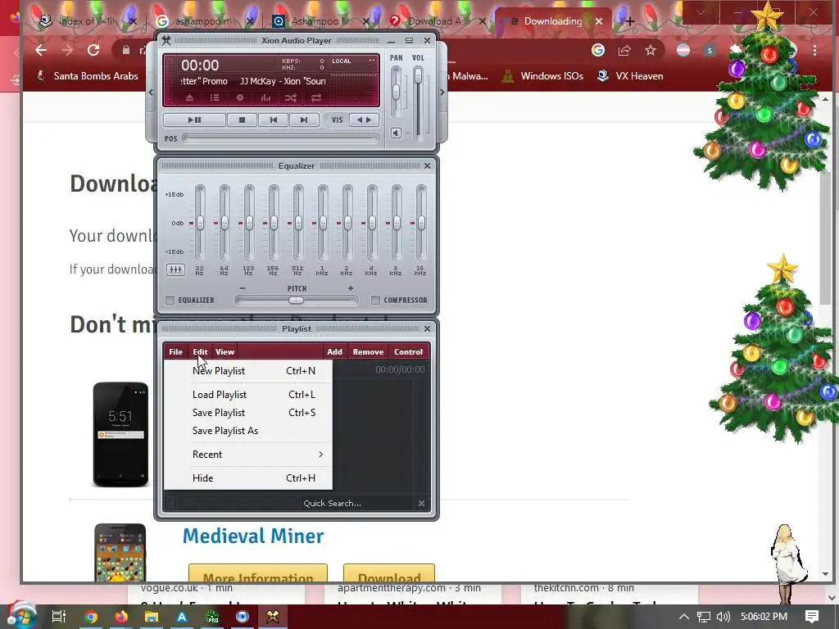This screenshot has width=839, height=629.
Task: Enable repeat in Xion Audio Player
Action: (x=316, y=98)
